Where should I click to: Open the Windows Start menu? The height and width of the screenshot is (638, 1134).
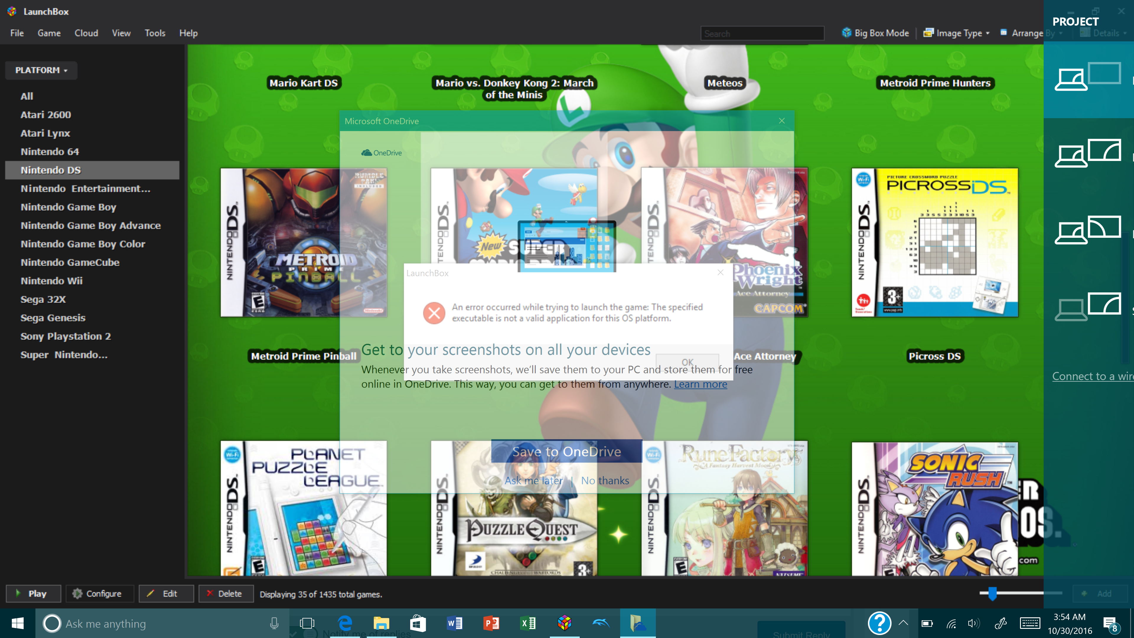(x=18, y=623)
